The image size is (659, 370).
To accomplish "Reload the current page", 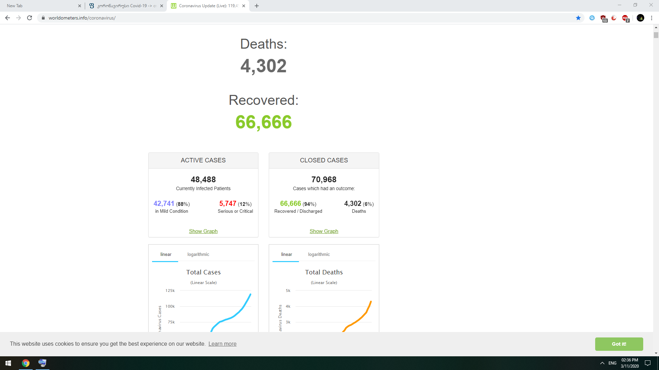I will [30, 18].
